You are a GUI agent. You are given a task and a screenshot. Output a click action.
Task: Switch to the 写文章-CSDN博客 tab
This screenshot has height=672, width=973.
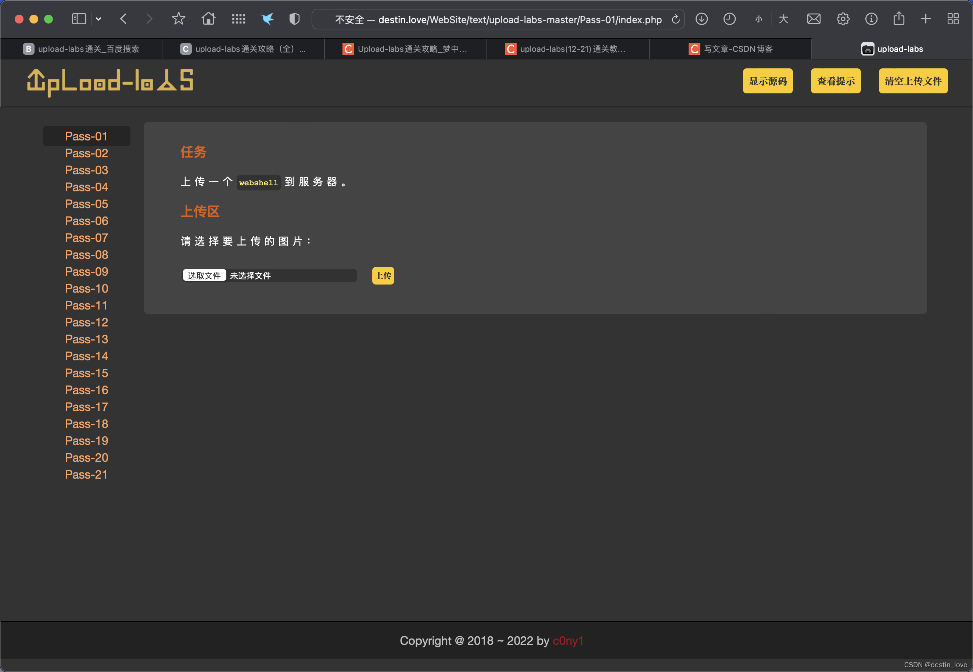[730, 49]
